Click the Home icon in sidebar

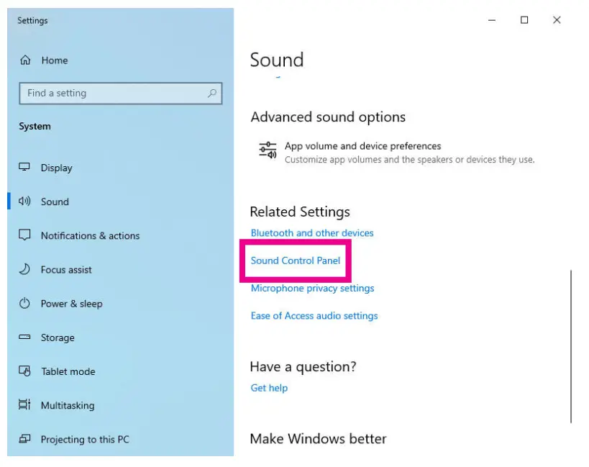pyautogui.click(x=26, y=60)
